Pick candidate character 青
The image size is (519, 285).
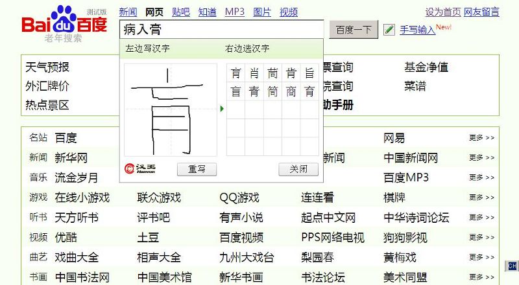point(254,91)
